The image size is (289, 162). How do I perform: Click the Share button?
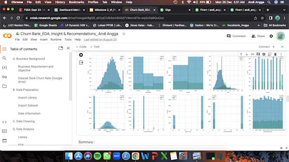pos(258,36)
